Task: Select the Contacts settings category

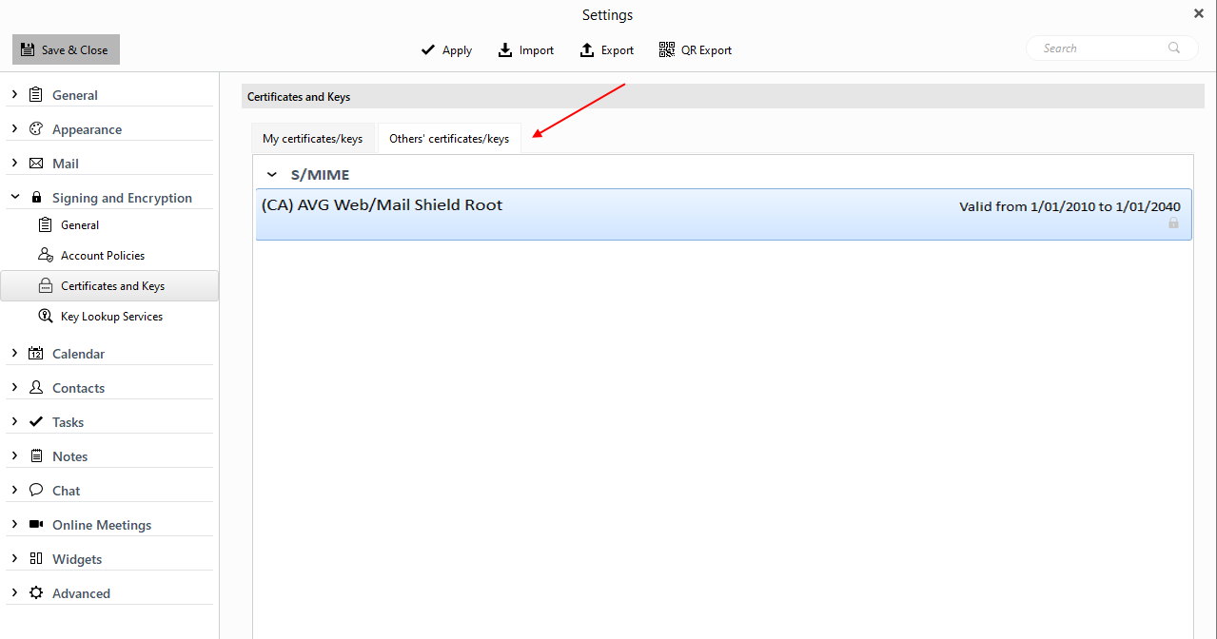Action: coord(78,388)
